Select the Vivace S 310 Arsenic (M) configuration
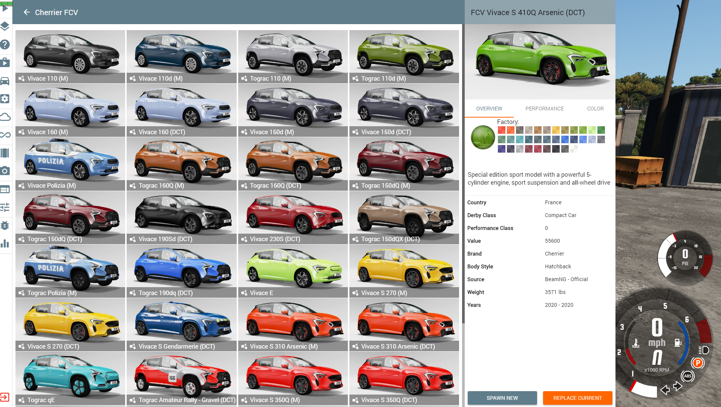721x407 pixels. point(293,324)
